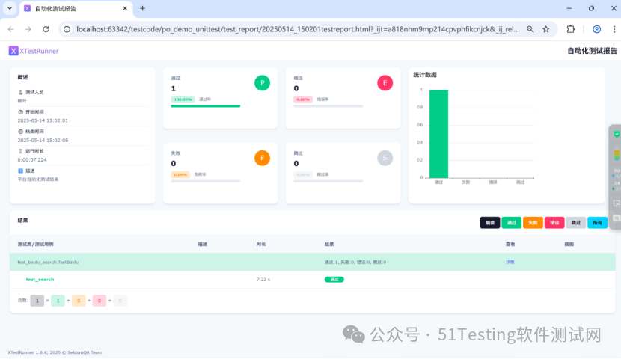Image resolution: width=621 pixels, height=359 pixels.
Task: Click the 自动化测试报告 page heading
Action: [x=592, y=51]
